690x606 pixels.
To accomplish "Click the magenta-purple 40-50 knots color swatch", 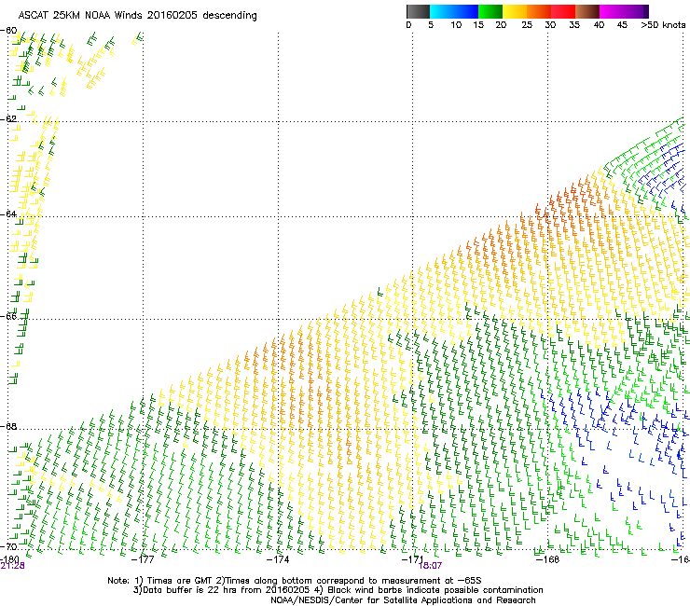I will [x=624, y=11].
